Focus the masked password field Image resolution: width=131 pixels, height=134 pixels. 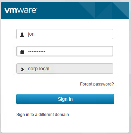pos(65,51)
